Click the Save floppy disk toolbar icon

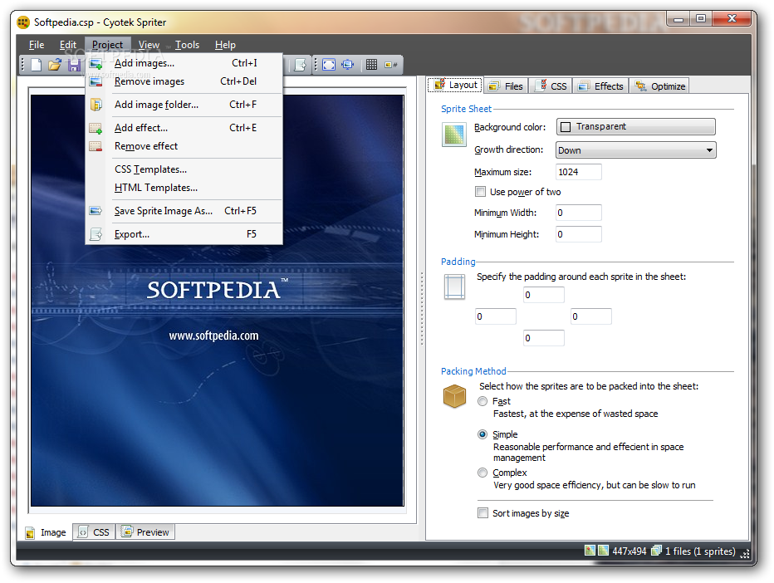[x=74, y=65]
